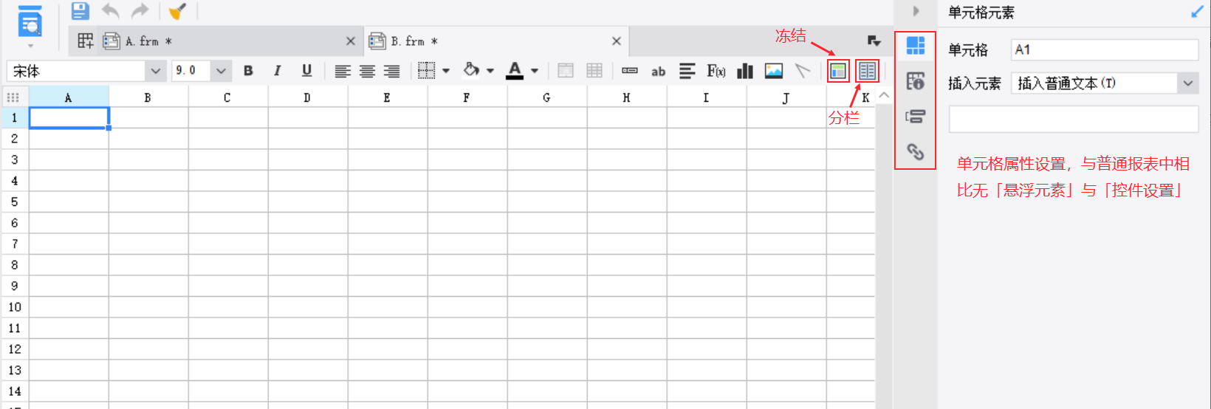The width and height of the screenshot is (1211, 409).
Task: Open the cell element panel tab
Action: [916, 46]
